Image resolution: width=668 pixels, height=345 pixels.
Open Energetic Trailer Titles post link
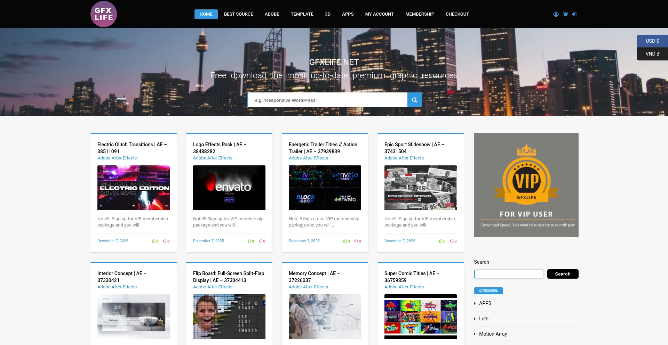[x=323, y=148]
